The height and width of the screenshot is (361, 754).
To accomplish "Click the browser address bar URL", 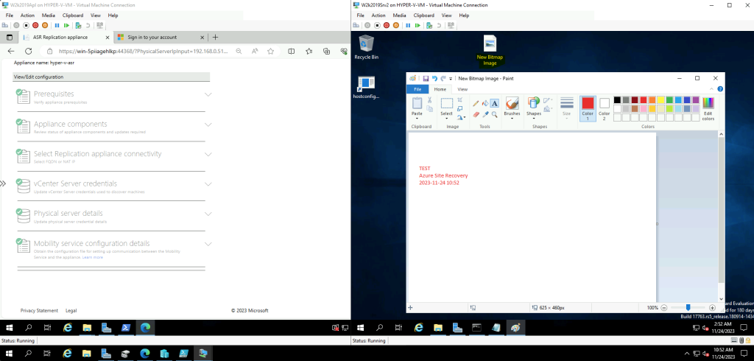I will (x=143, y=51).
